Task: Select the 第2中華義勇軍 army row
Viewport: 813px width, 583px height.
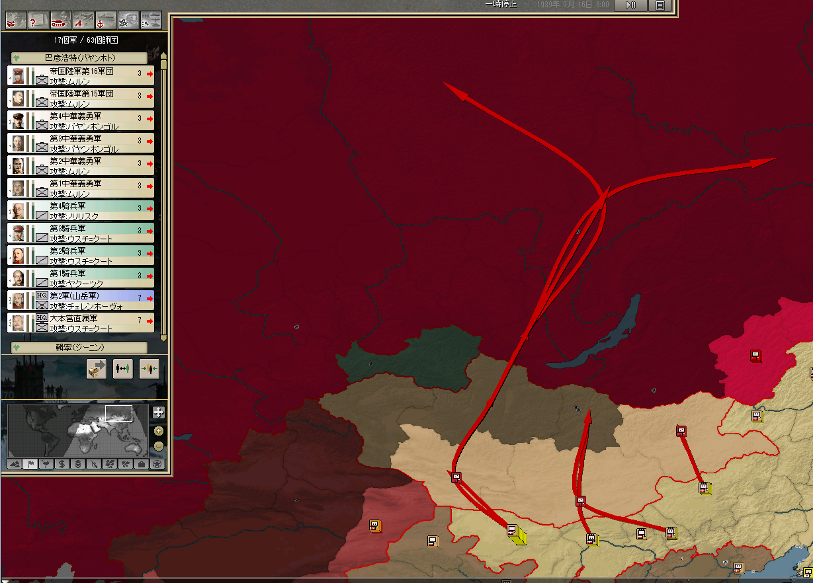Action: 81,165
